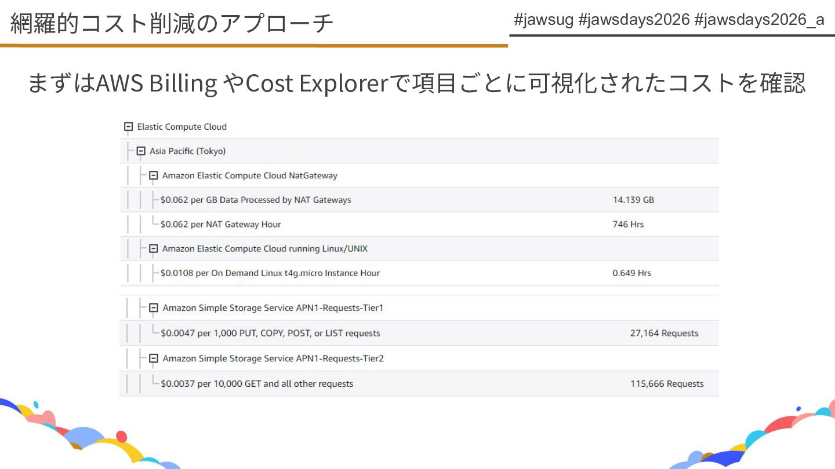The width and height of the screenshot is (835, 469).
Task: Select the t4g.micro Instance Hour row
Action: click(419, 273)
